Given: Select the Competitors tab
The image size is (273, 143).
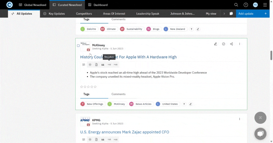Looking at the screenshot, I should tap(84, 14).
